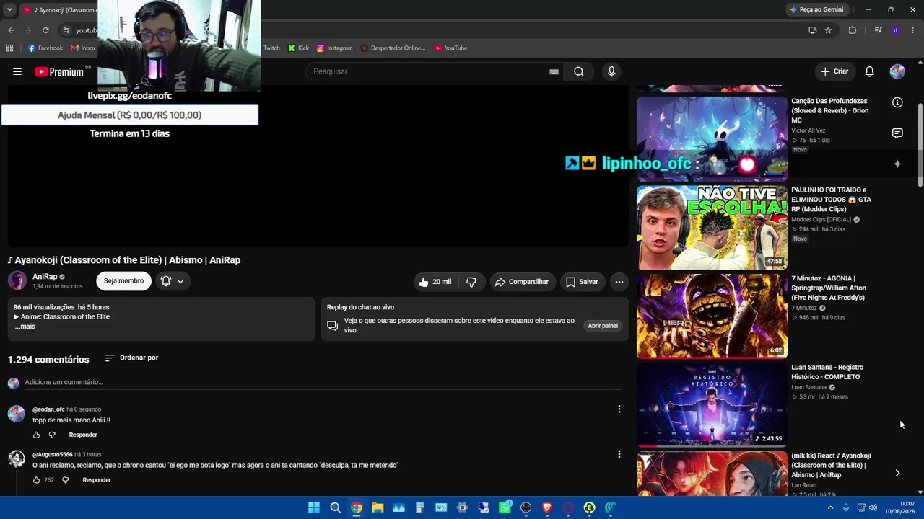This screenshot has width=924, height=519.
Task: Click Peça ao Gemini button
Action: (x=817, y=9)
